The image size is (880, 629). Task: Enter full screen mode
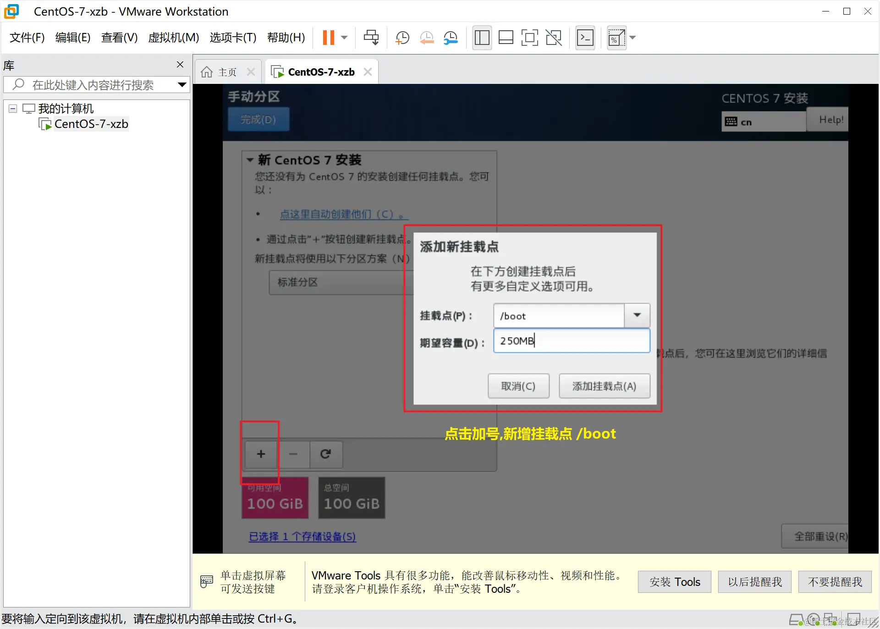click(x=530, y=38)
